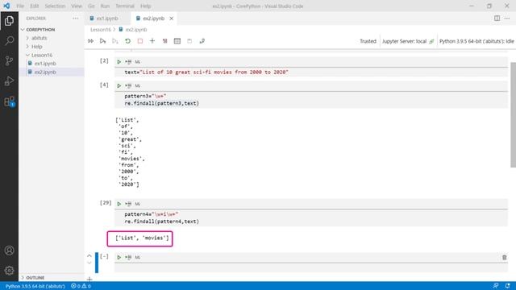The width and height of the screenshot is (516, 290).
Task: Add a new cell from the notebook toolbar
Action: (x=152, y=41)
